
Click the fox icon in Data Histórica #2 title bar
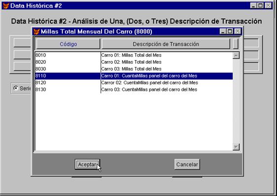point(6,5)
